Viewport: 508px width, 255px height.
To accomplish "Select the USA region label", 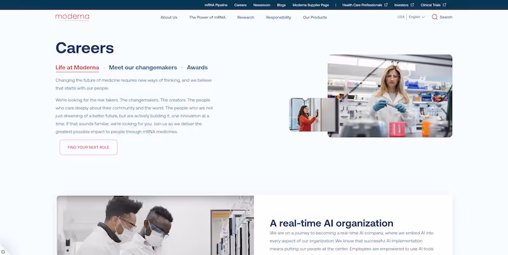I will [x=401, y=17].
